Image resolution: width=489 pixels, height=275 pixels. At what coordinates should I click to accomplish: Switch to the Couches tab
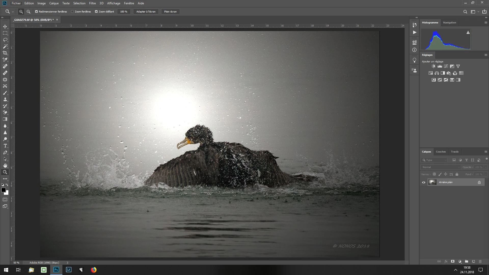pyautogui.click(x=441, y=152)
